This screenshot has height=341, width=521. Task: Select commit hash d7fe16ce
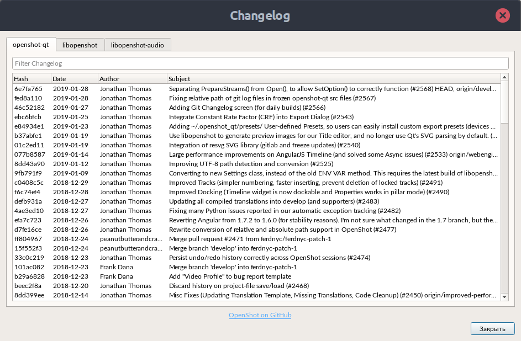tap(28, 230)
